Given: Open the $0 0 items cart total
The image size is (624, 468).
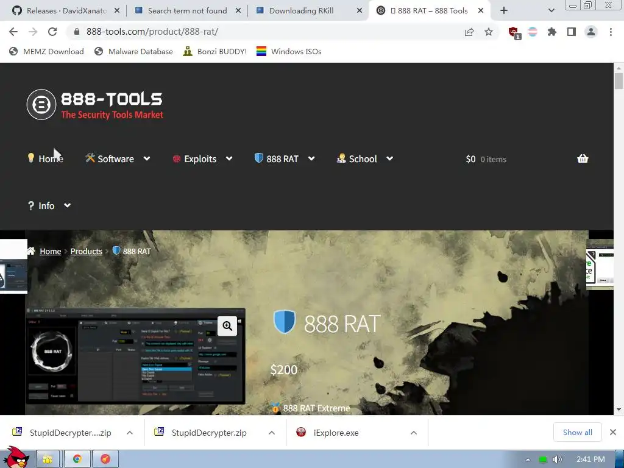Looking at the screenshot, I should [486, 159].
